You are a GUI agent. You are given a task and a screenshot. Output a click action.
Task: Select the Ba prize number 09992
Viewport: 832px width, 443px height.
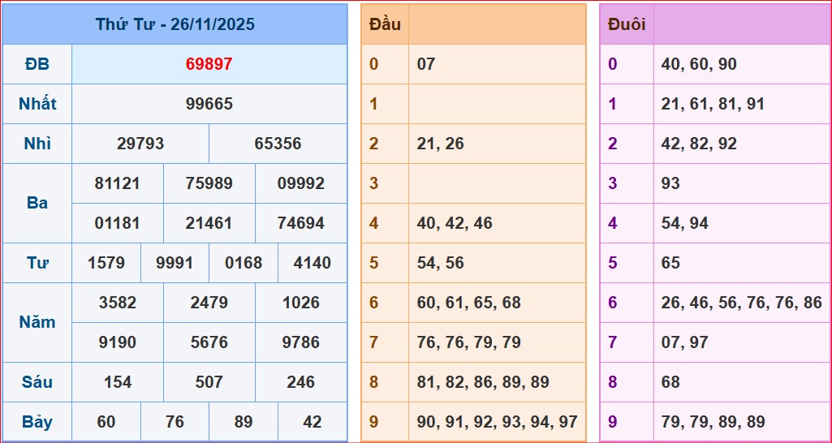(x=301, y=183)
